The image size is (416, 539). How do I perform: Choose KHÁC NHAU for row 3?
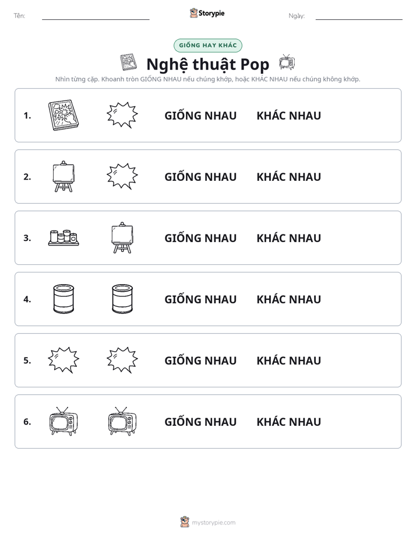288,238
